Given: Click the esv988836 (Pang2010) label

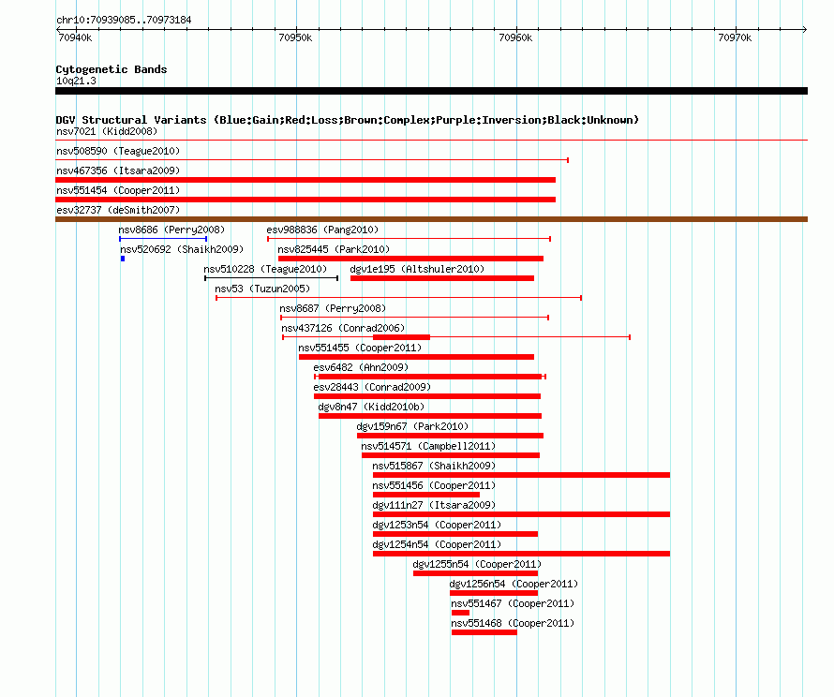Looking at the screenshot, I should [x=322, y=230].
